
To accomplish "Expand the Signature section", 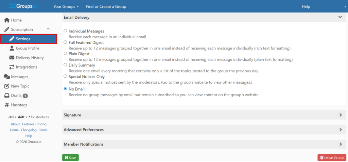I will click(204, 115).
